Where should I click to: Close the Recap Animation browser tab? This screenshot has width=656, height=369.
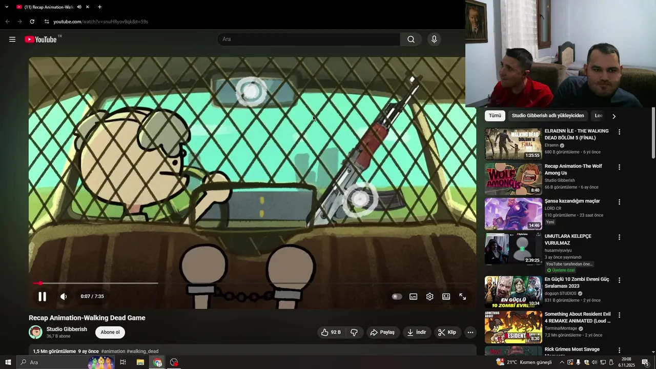point(88,7)
